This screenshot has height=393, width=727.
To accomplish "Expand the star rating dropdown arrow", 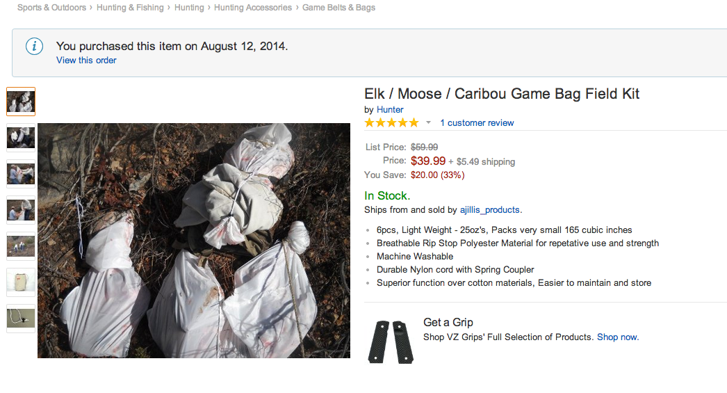I will [x=429, y=123].
